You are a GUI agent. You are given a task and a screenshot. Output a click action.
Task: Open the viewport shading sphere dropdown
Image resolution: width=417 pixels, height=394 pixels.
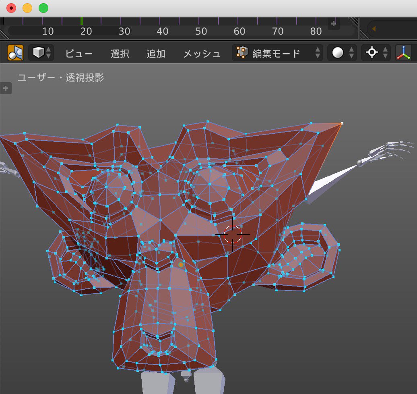[342, 53]
